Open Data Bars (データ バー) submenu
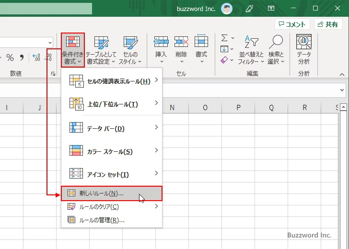 (x=112, y=128)
